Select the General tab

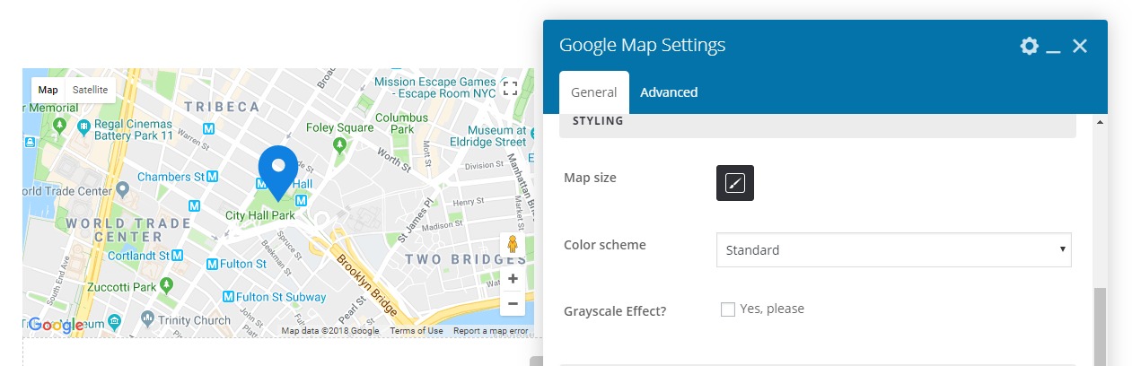pyautogui.click(x=593, y=92)
